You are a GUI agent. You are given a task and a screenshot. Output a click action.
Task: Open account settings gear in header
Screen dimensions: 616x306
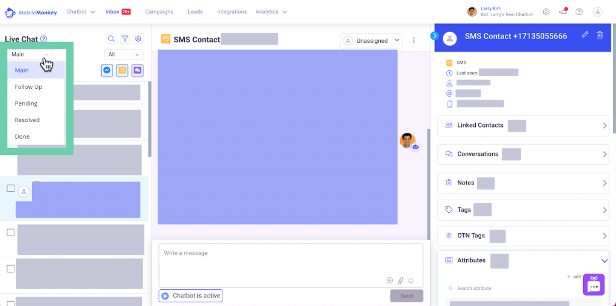click(x=546, y=12)
